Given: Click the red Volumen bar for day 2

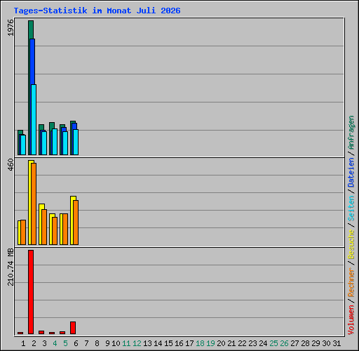Looking at the screenshot, I should [31, 292].
